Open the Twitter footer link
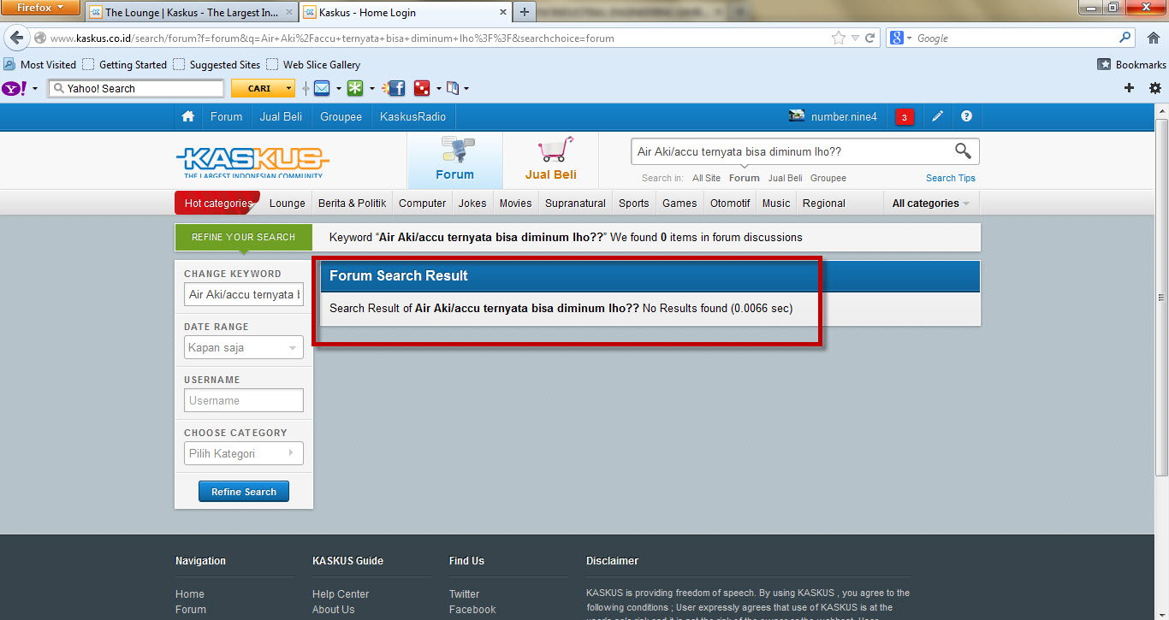This screenshot has width=1169, height=620. [465, 594]
